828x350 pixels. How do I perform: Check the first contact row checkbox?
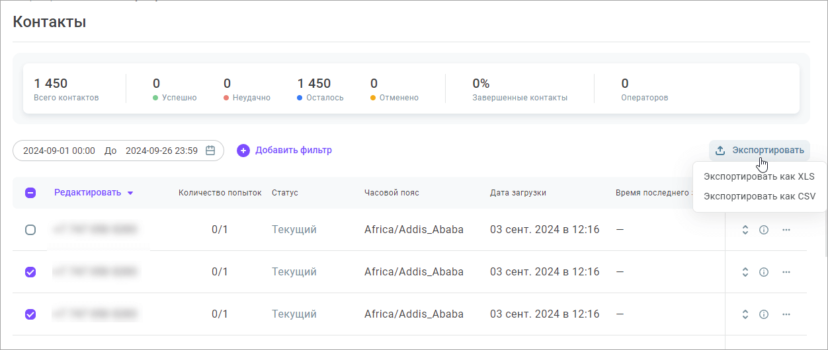tap(30, 230)
